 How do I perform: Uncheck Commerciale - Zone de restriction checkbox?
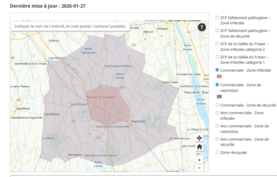[217, 85]
